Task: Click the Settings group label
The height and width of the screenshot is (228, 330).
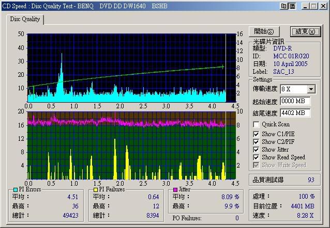Action: (262, 79)
